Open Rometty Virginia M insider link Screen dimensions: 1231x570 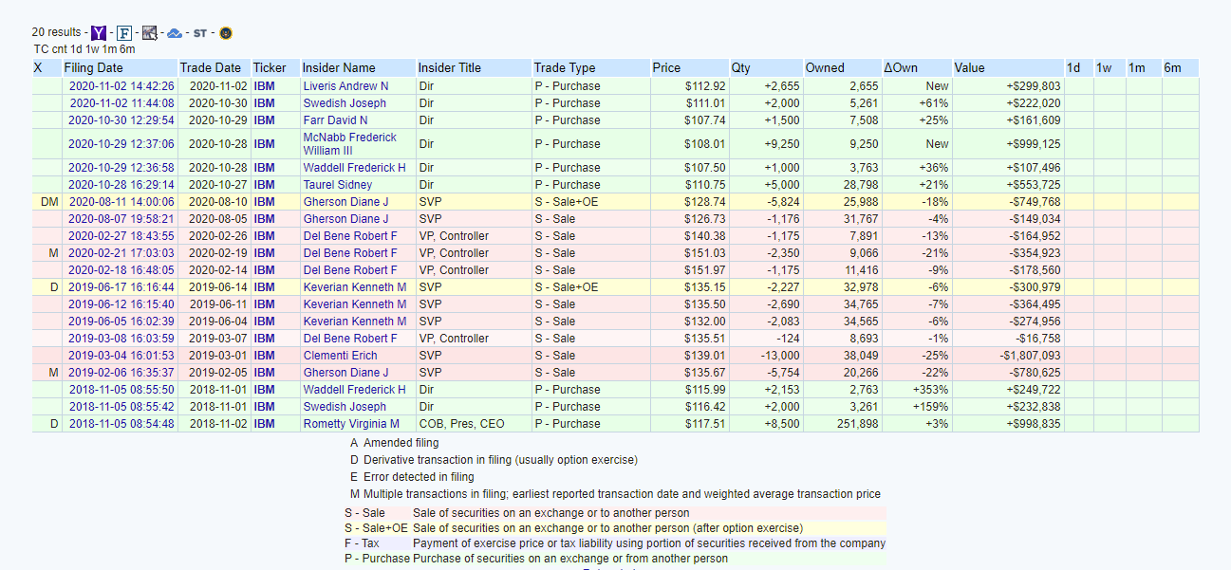pos(351,424)
